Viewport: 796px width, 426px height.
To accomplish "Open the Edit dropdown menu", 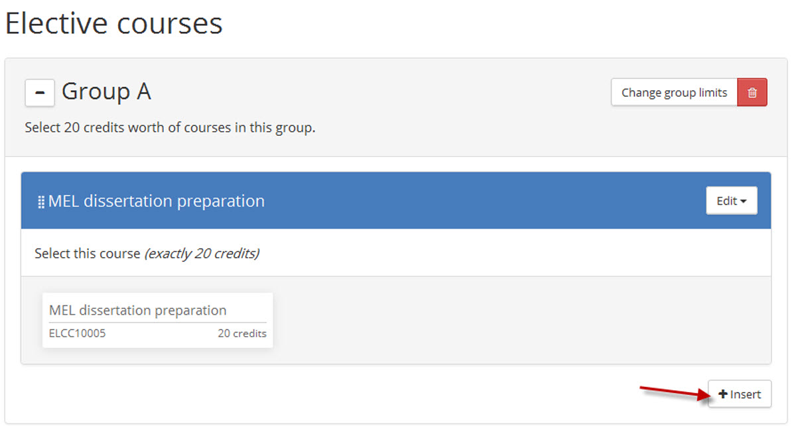I will 732,201.
